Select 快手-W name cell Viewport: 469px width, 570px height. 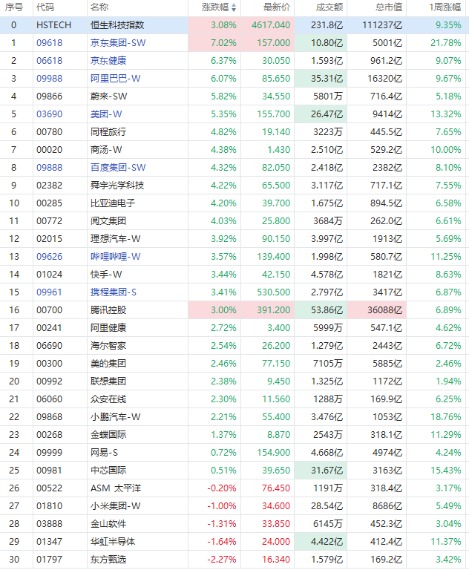tap(106, 275)
